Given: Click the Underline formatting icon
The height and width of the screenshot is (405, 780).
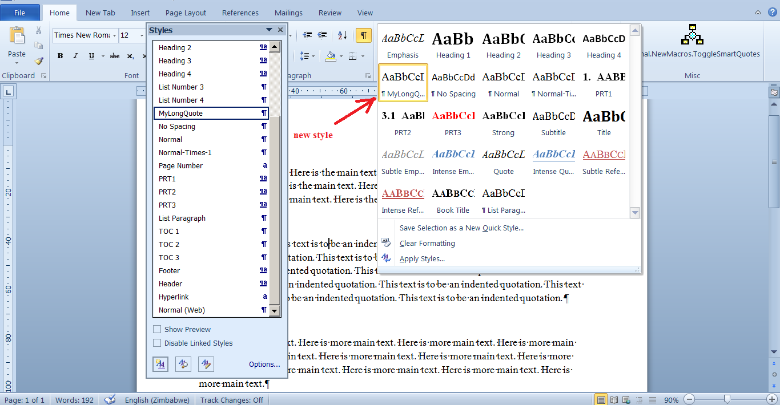Looking at the screenshot, I should (91, 56).
